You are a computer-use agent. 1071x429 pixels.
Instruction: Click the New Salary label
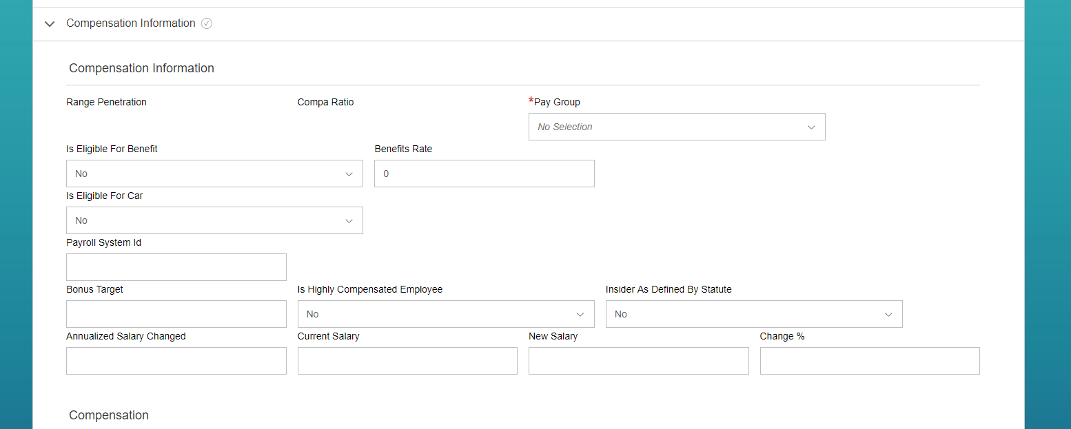click(553, 336)
